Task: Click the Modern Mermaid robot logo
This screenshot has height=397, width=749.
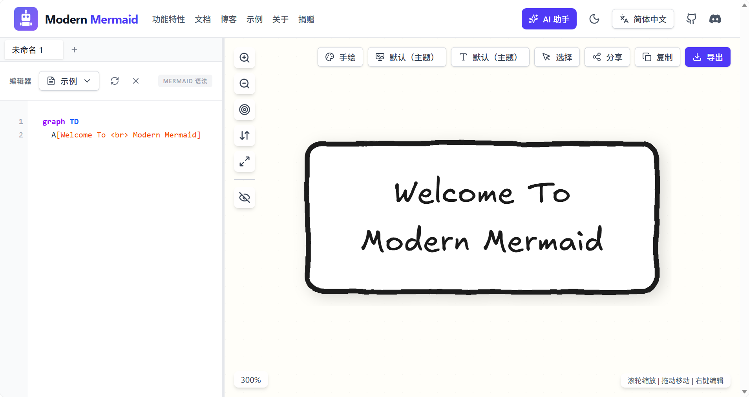Action: coord(26,19)
